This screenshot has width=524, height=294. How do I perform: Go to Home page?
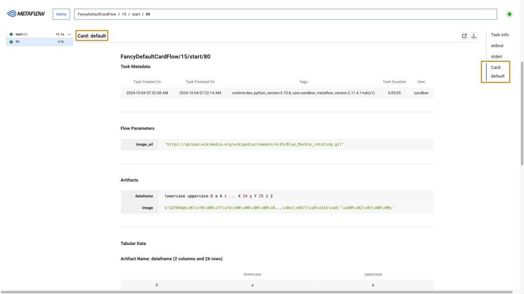coord(61,14)
